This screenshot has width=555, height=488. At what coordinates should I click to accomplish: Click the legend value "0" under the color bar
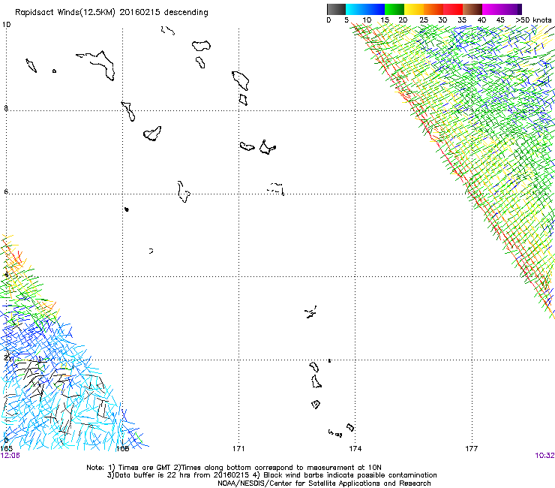[x=328, y=20]
